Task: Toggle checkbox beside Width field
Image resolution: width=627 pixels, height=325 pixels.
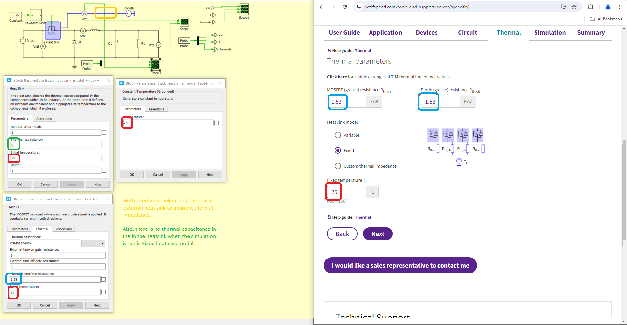Action: coord(104,170)
